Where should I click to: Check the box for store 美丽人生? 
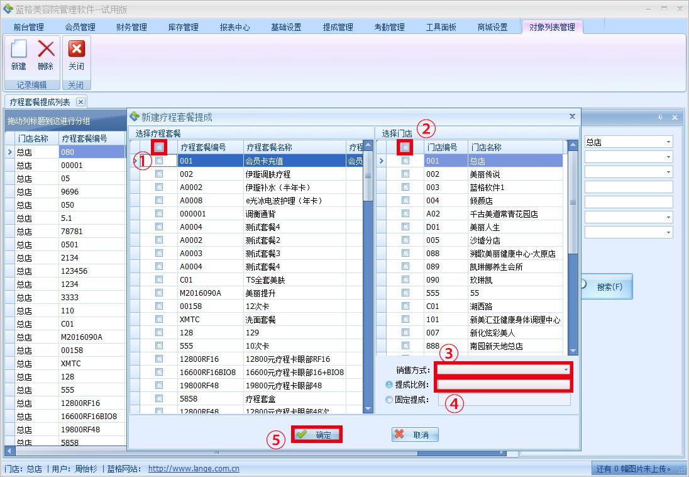405,227
